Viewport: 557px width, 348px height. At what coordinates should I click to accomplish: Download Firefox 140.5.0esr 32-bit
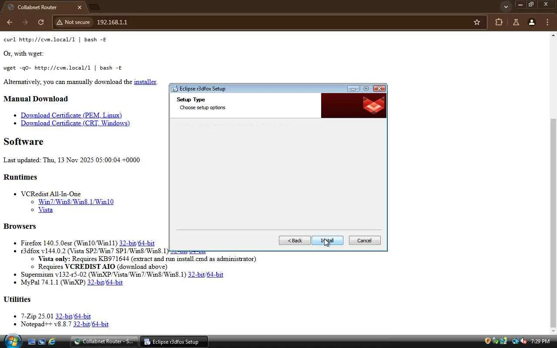click(x=128, y=243)
